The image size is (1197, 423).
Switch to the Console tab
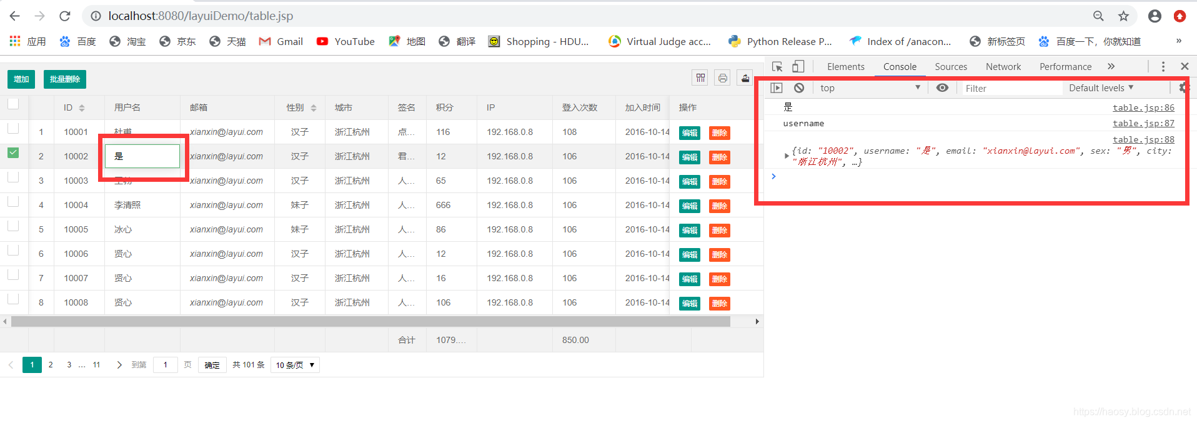pos(900,67)
